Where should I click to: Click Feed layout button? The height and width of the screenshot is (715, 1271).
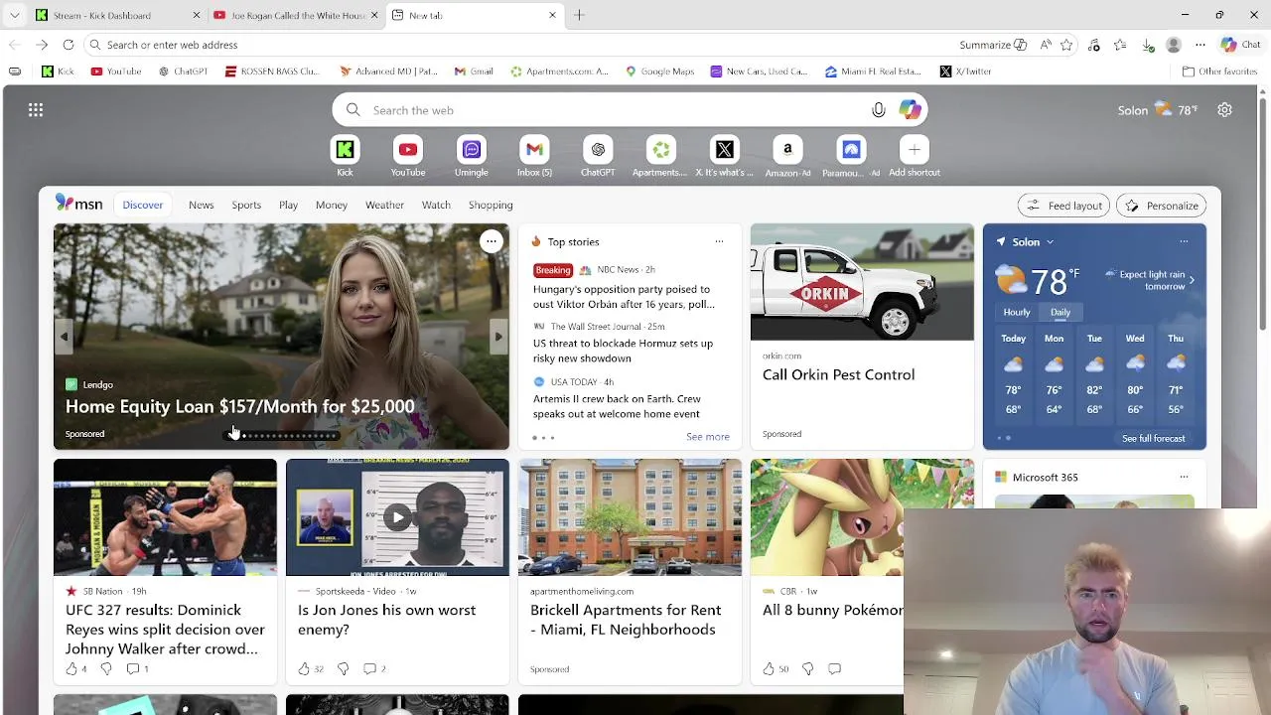1065,206
